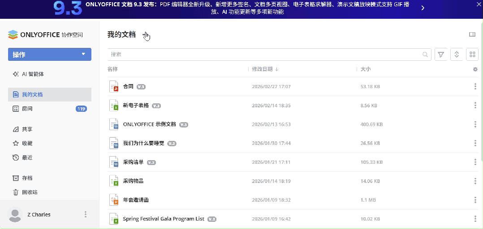Click the user name Z Charles
The image size is (483, 229).
click(39, 215)
